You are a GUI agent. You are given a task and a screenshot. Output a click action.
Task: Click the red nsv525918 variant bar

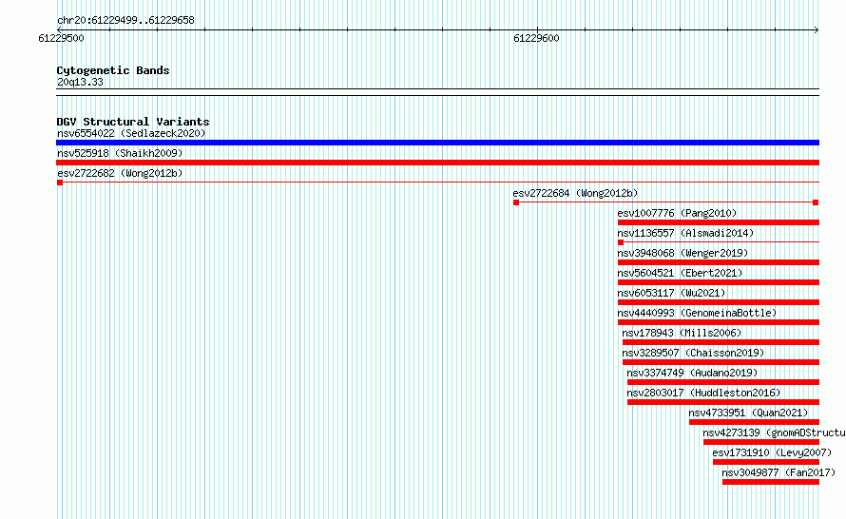pos(437,163)
